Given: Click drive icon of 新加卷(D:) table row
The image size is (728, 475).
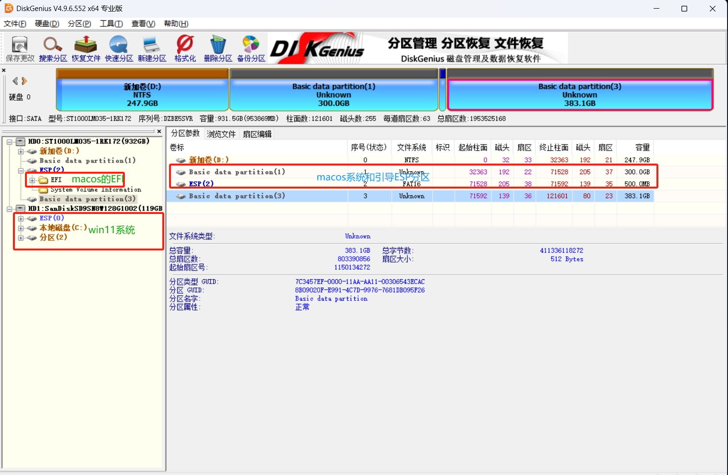Looking at the screenshot, I should (x=181, y=160).
